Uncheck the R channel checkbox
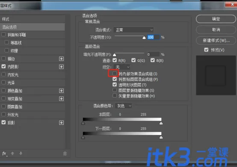Screen dimensions: 237x167 [115, 60]
